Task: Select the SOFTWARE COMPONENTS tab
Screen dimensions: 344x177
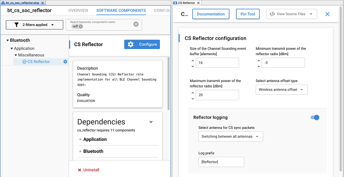Action: click(x=121, y=11)
